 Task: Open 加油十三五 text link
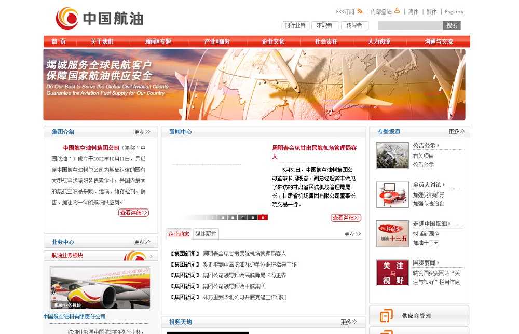426,243
